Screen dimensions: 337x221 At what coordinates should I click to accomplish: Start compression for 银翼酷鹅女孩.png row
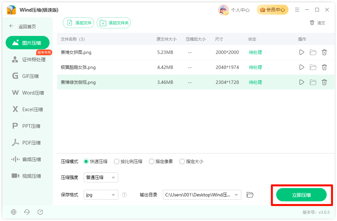(x=301, y=67)
